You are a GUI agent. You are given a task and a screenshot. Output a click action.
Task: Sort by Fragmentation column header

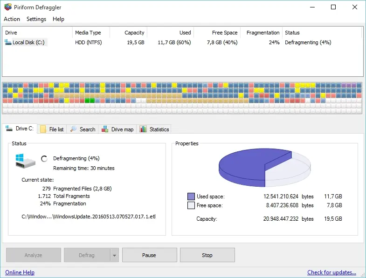pyautogui.click(x=262, y=33)
